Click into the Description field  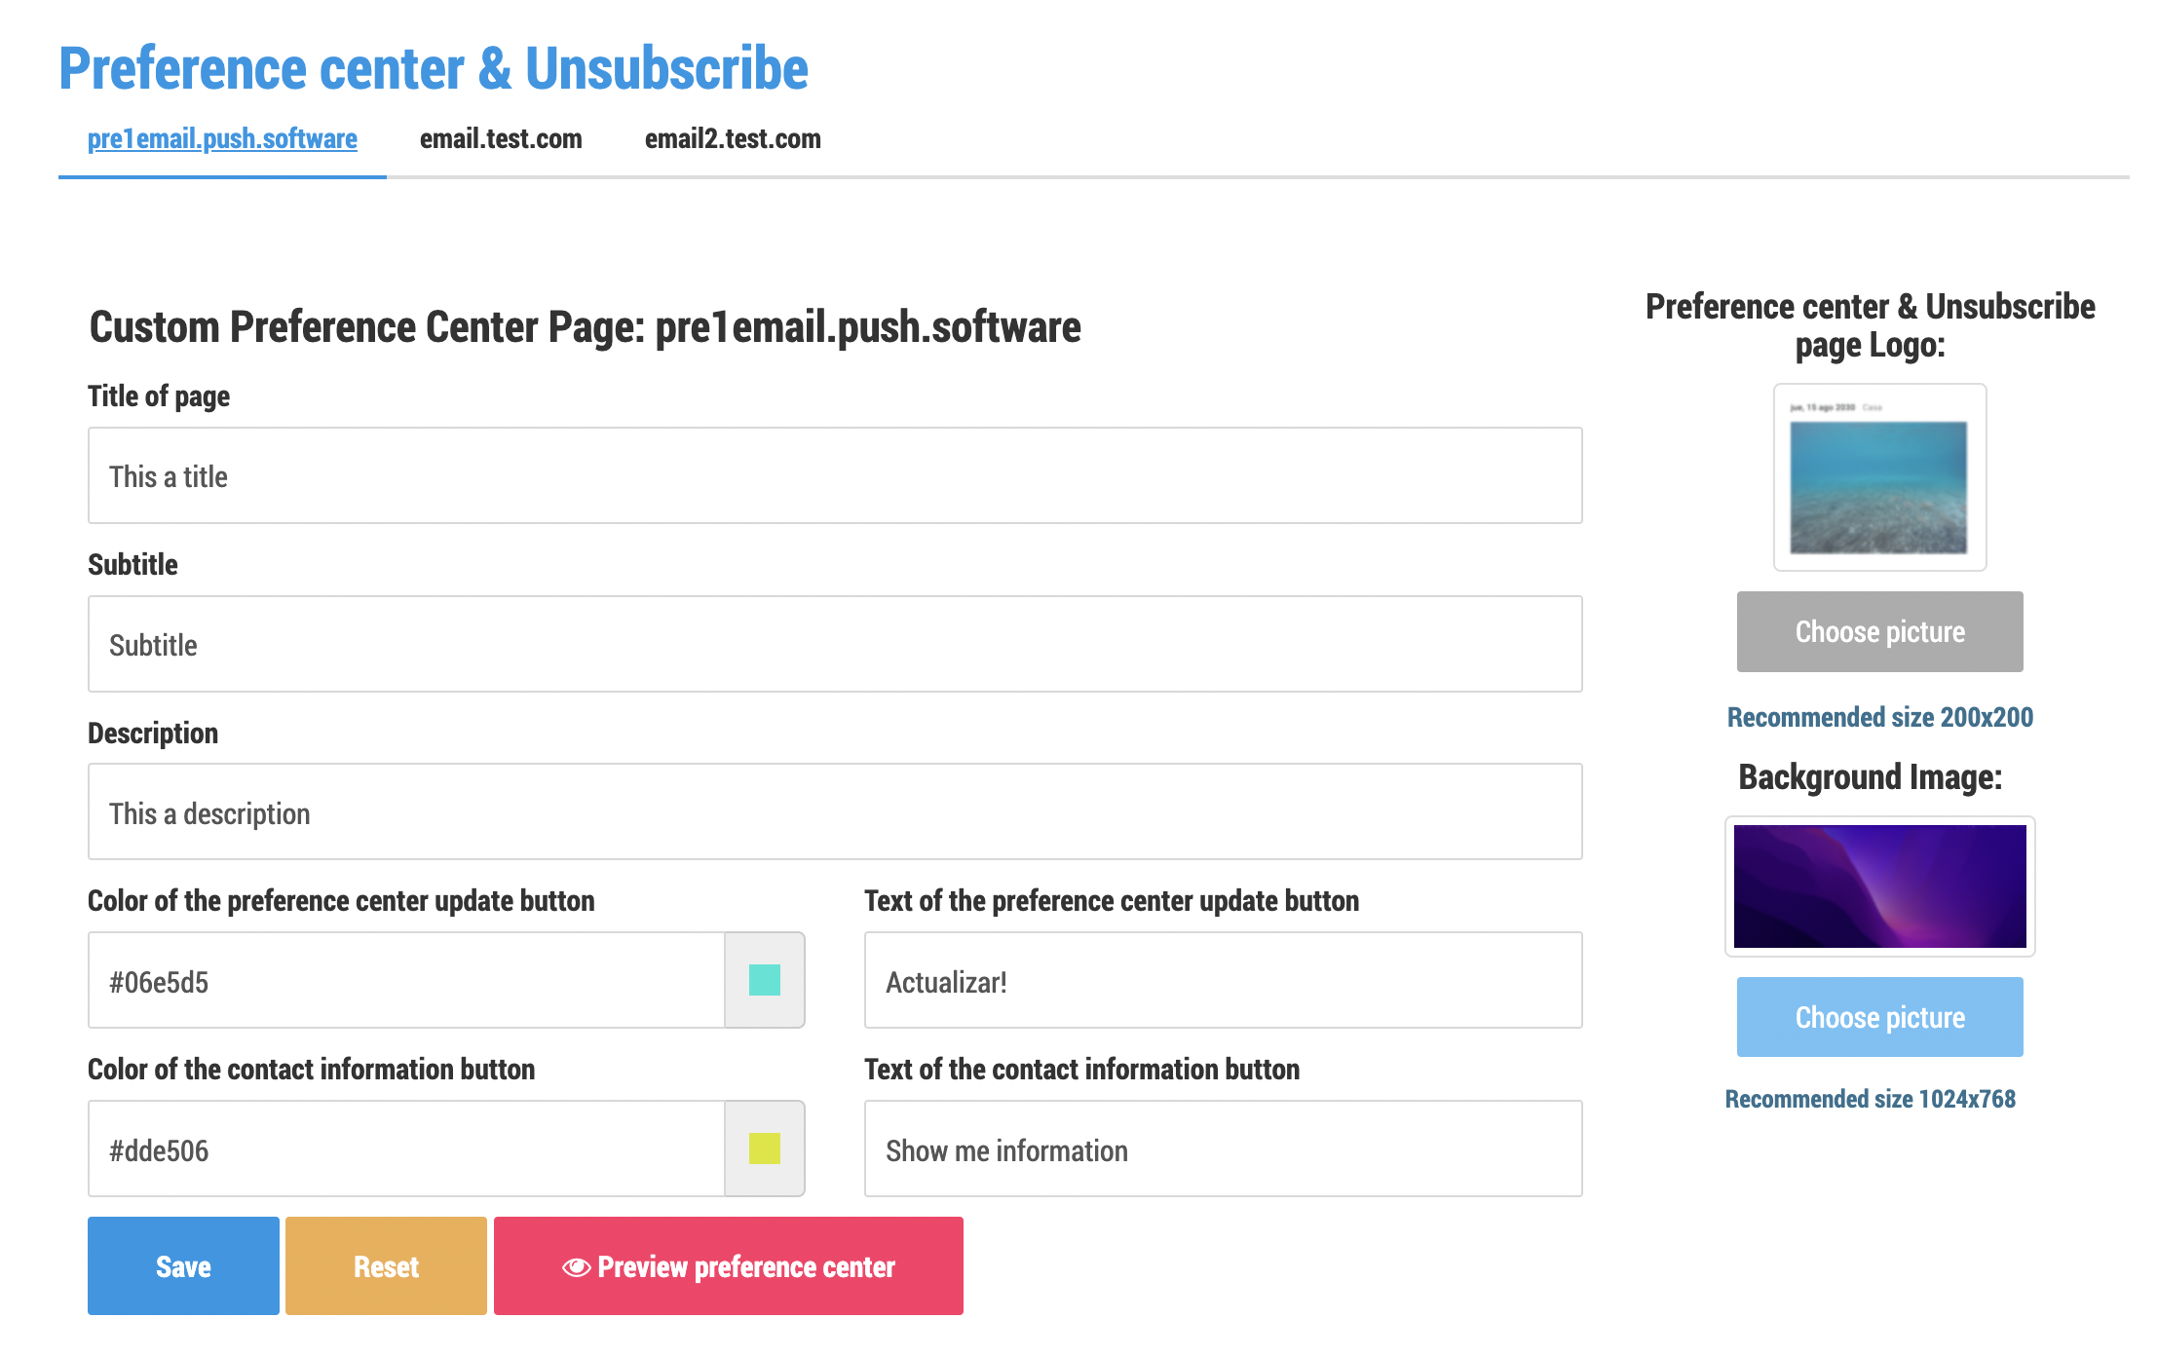pos(835,811)
